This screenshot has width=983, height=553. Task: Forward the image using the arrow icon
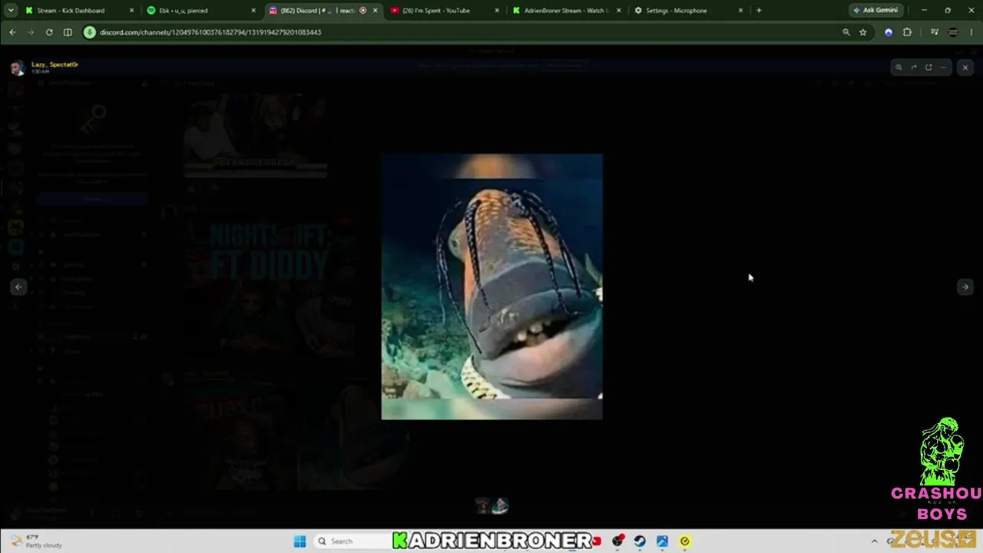914,68
